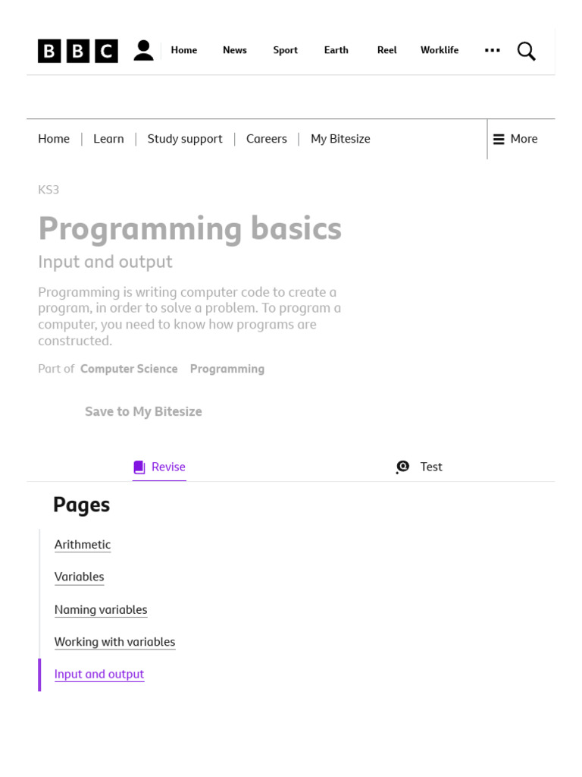Open the Naming variables page
The image size is (582, 777).
(x=101, y=610)
